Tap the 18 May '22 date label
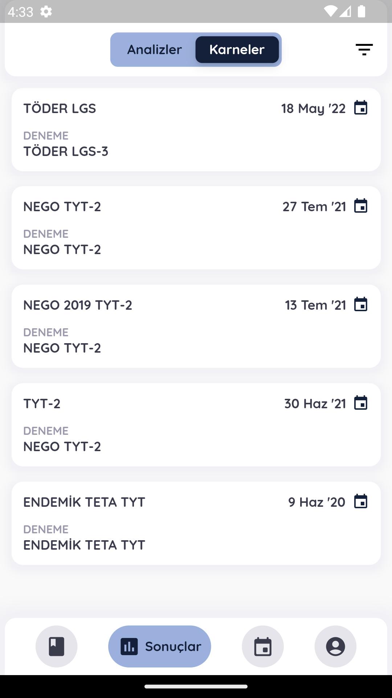This screenshot has height=698, width=392. (x=314, y=108)
